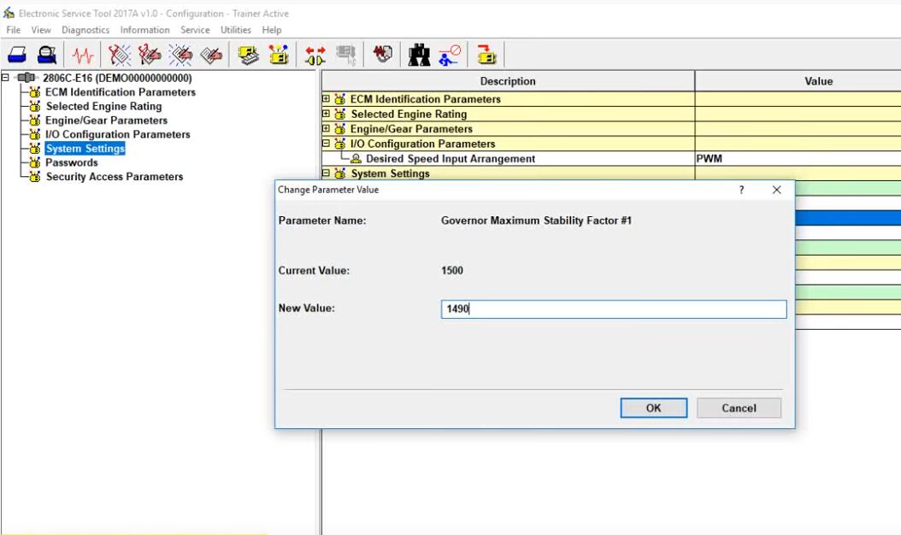The width and height of the screenshot is (901, 535).
Task: Click the ECM with red arrow toolbar icon
Action: click(486, 56)
